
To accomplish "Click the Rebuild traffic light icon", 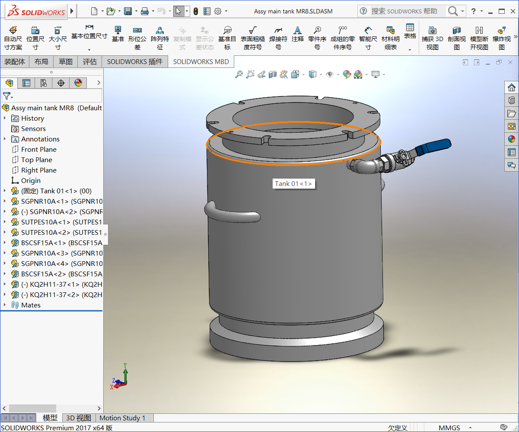I will (x=196, y=11).
